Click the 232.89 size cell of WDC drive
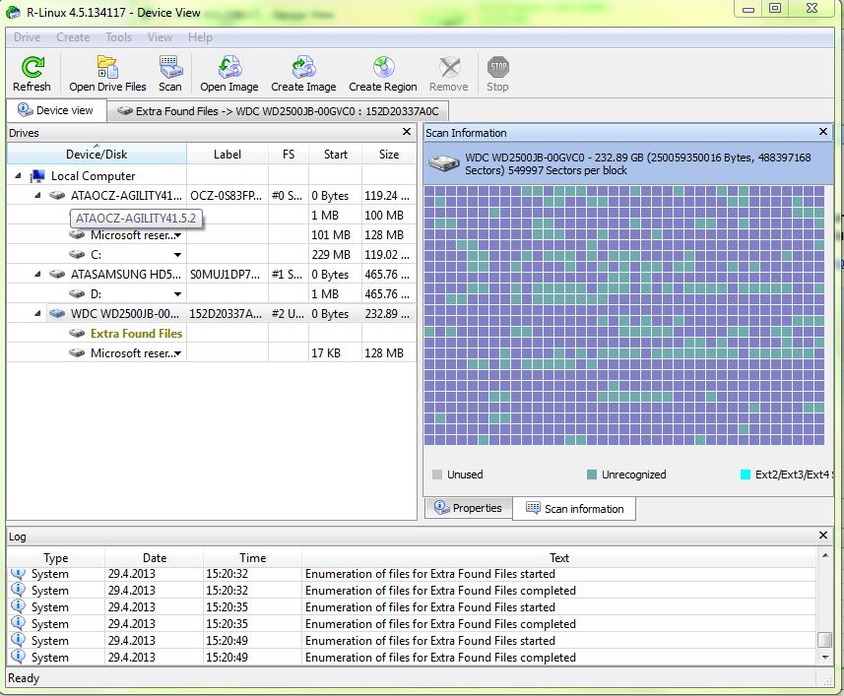The height and width of the screenshot is (696, 844). coord(388,314)
